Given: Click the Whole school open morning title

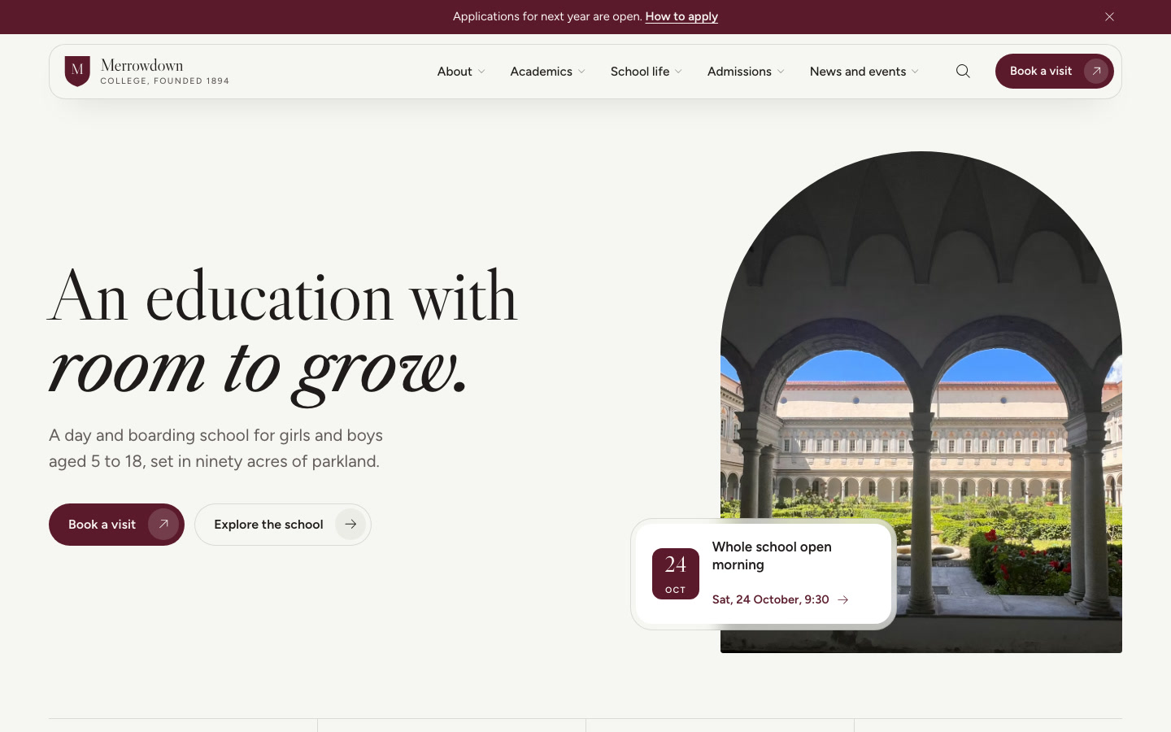Looking at the screenshot, I should coord(772,556).
